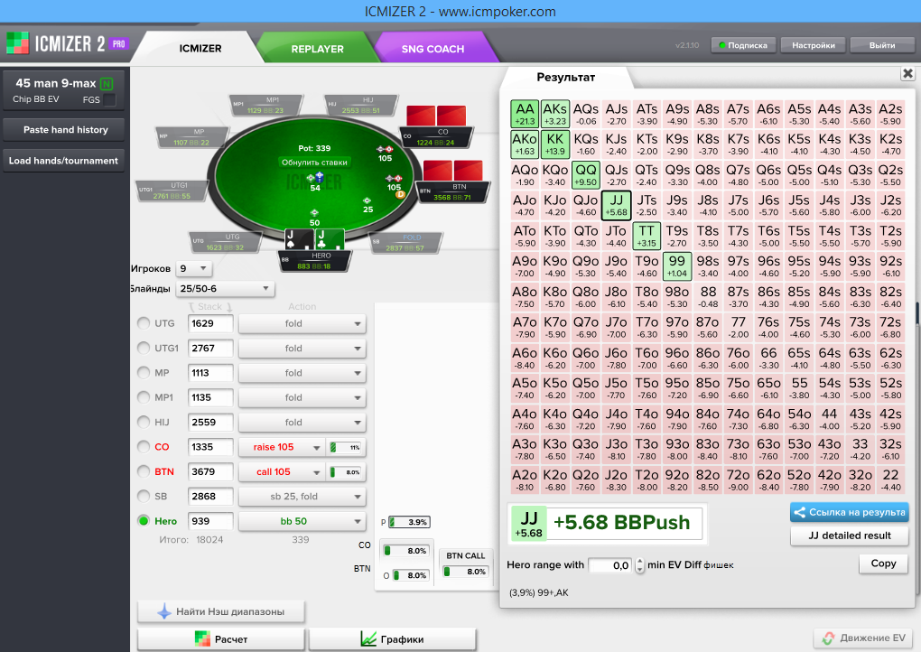Edit the min EV Diff 0,0 field
This screenshot has height=652, width=921.
pos(611,565)
